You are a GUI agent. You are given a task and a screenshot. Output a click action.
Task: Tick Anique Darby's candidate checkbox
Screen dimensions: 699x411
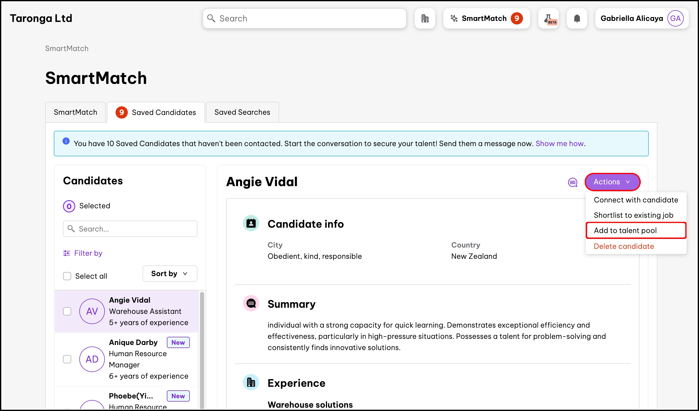point(67,359)
